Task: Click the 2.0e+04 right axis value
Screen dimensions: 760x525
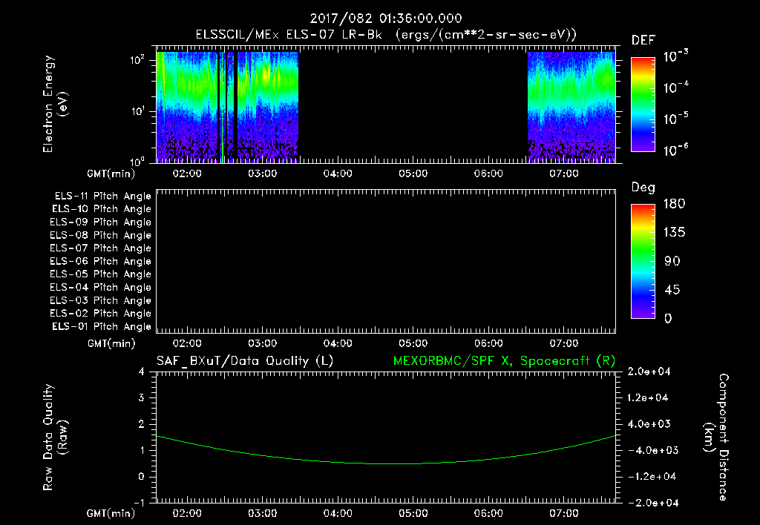Action: (x=648, y=372)
